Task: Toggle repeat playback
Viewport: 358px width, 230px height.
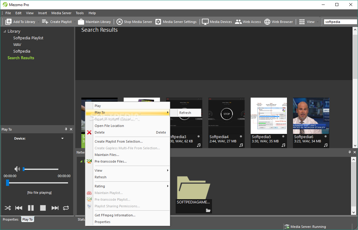Action: (66, 208)
